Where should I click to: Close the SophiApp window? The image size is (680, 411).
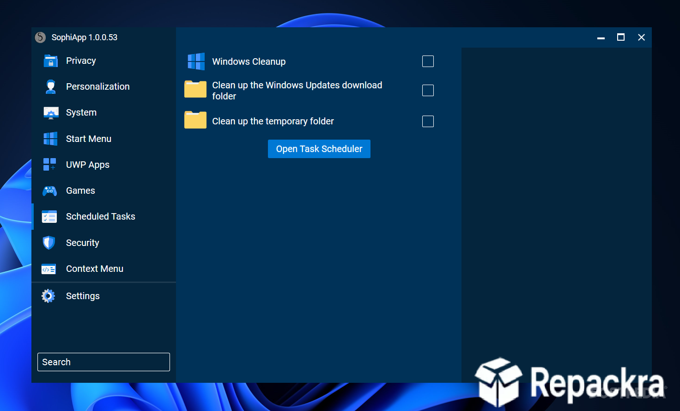641,37
